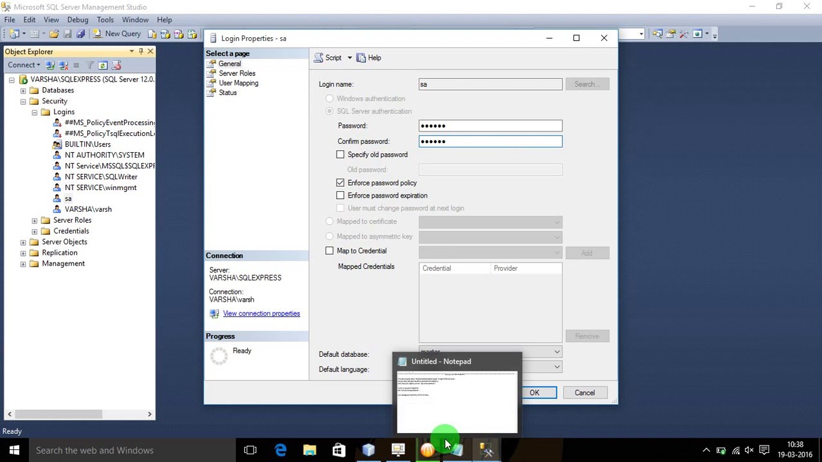This screenshot has width=822, height=462.
Task: Check the Specify old password checkbox
Action: click(x=340, y=155)
